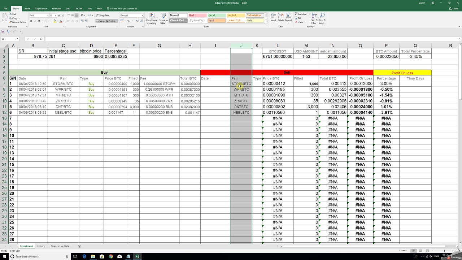Apply middle vertical alignment
This screenshot has width=462, height=260.
[x=73, y=16]
